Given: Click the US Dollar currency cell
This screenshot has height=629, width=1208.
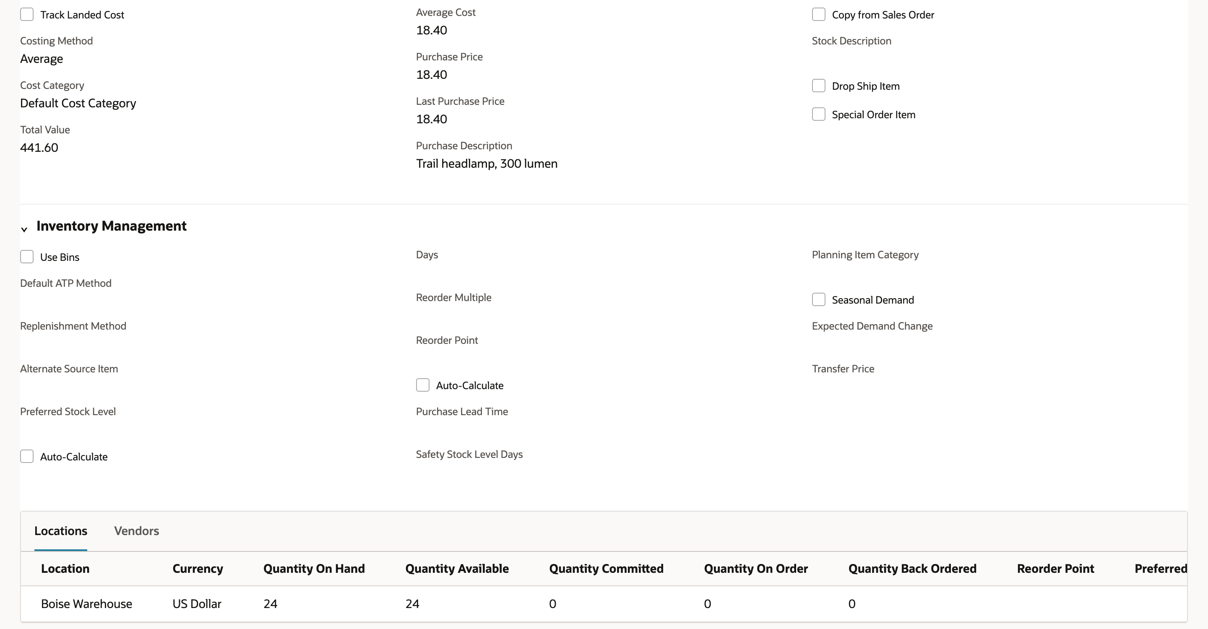Looking at the screenshot, I should 196,604.
